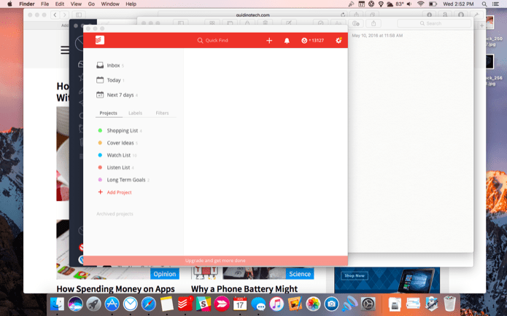Click the Add Project link
507x316 pixels.
point(119,192)
